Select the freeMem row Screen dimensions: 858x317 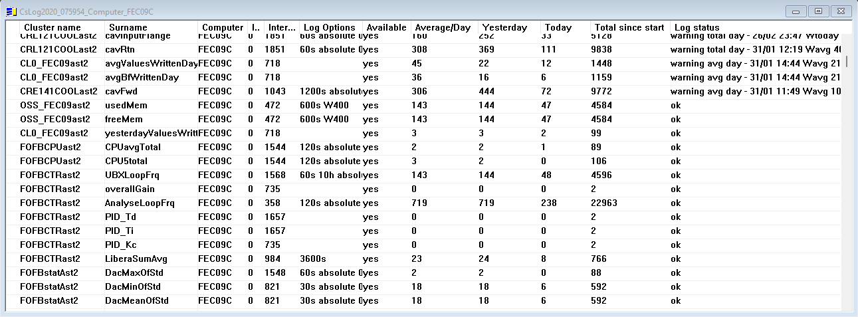tap(126, 119)
